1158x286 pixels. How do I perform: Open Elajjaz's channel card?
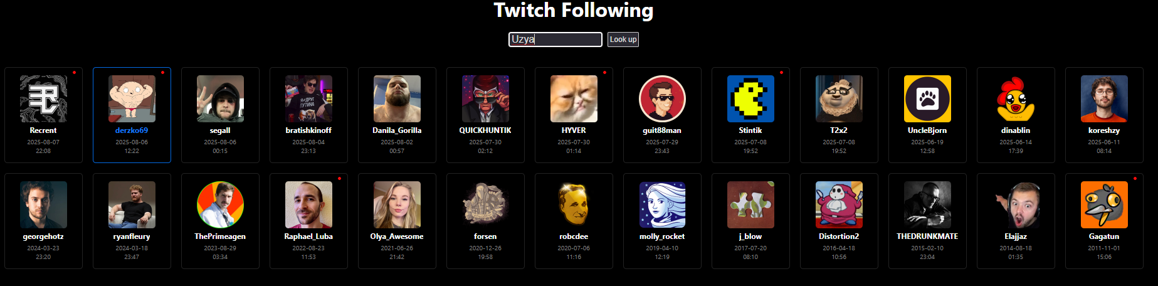click(x=1016, y=221)
